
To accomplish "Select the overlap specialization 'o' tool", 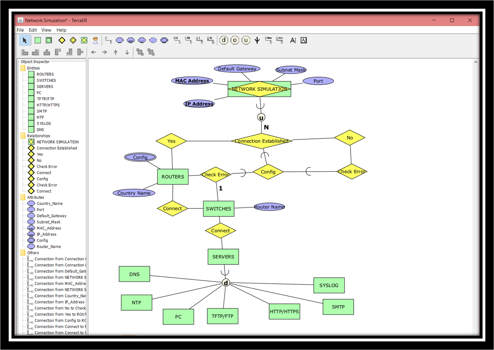I will click(x=235, y=40).
